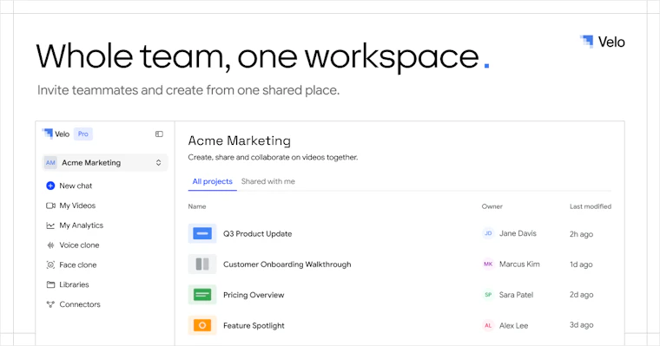Click the AL avatar for Alex Lee
The width and height of the screenshot is (660, 346).
(488, 325)
